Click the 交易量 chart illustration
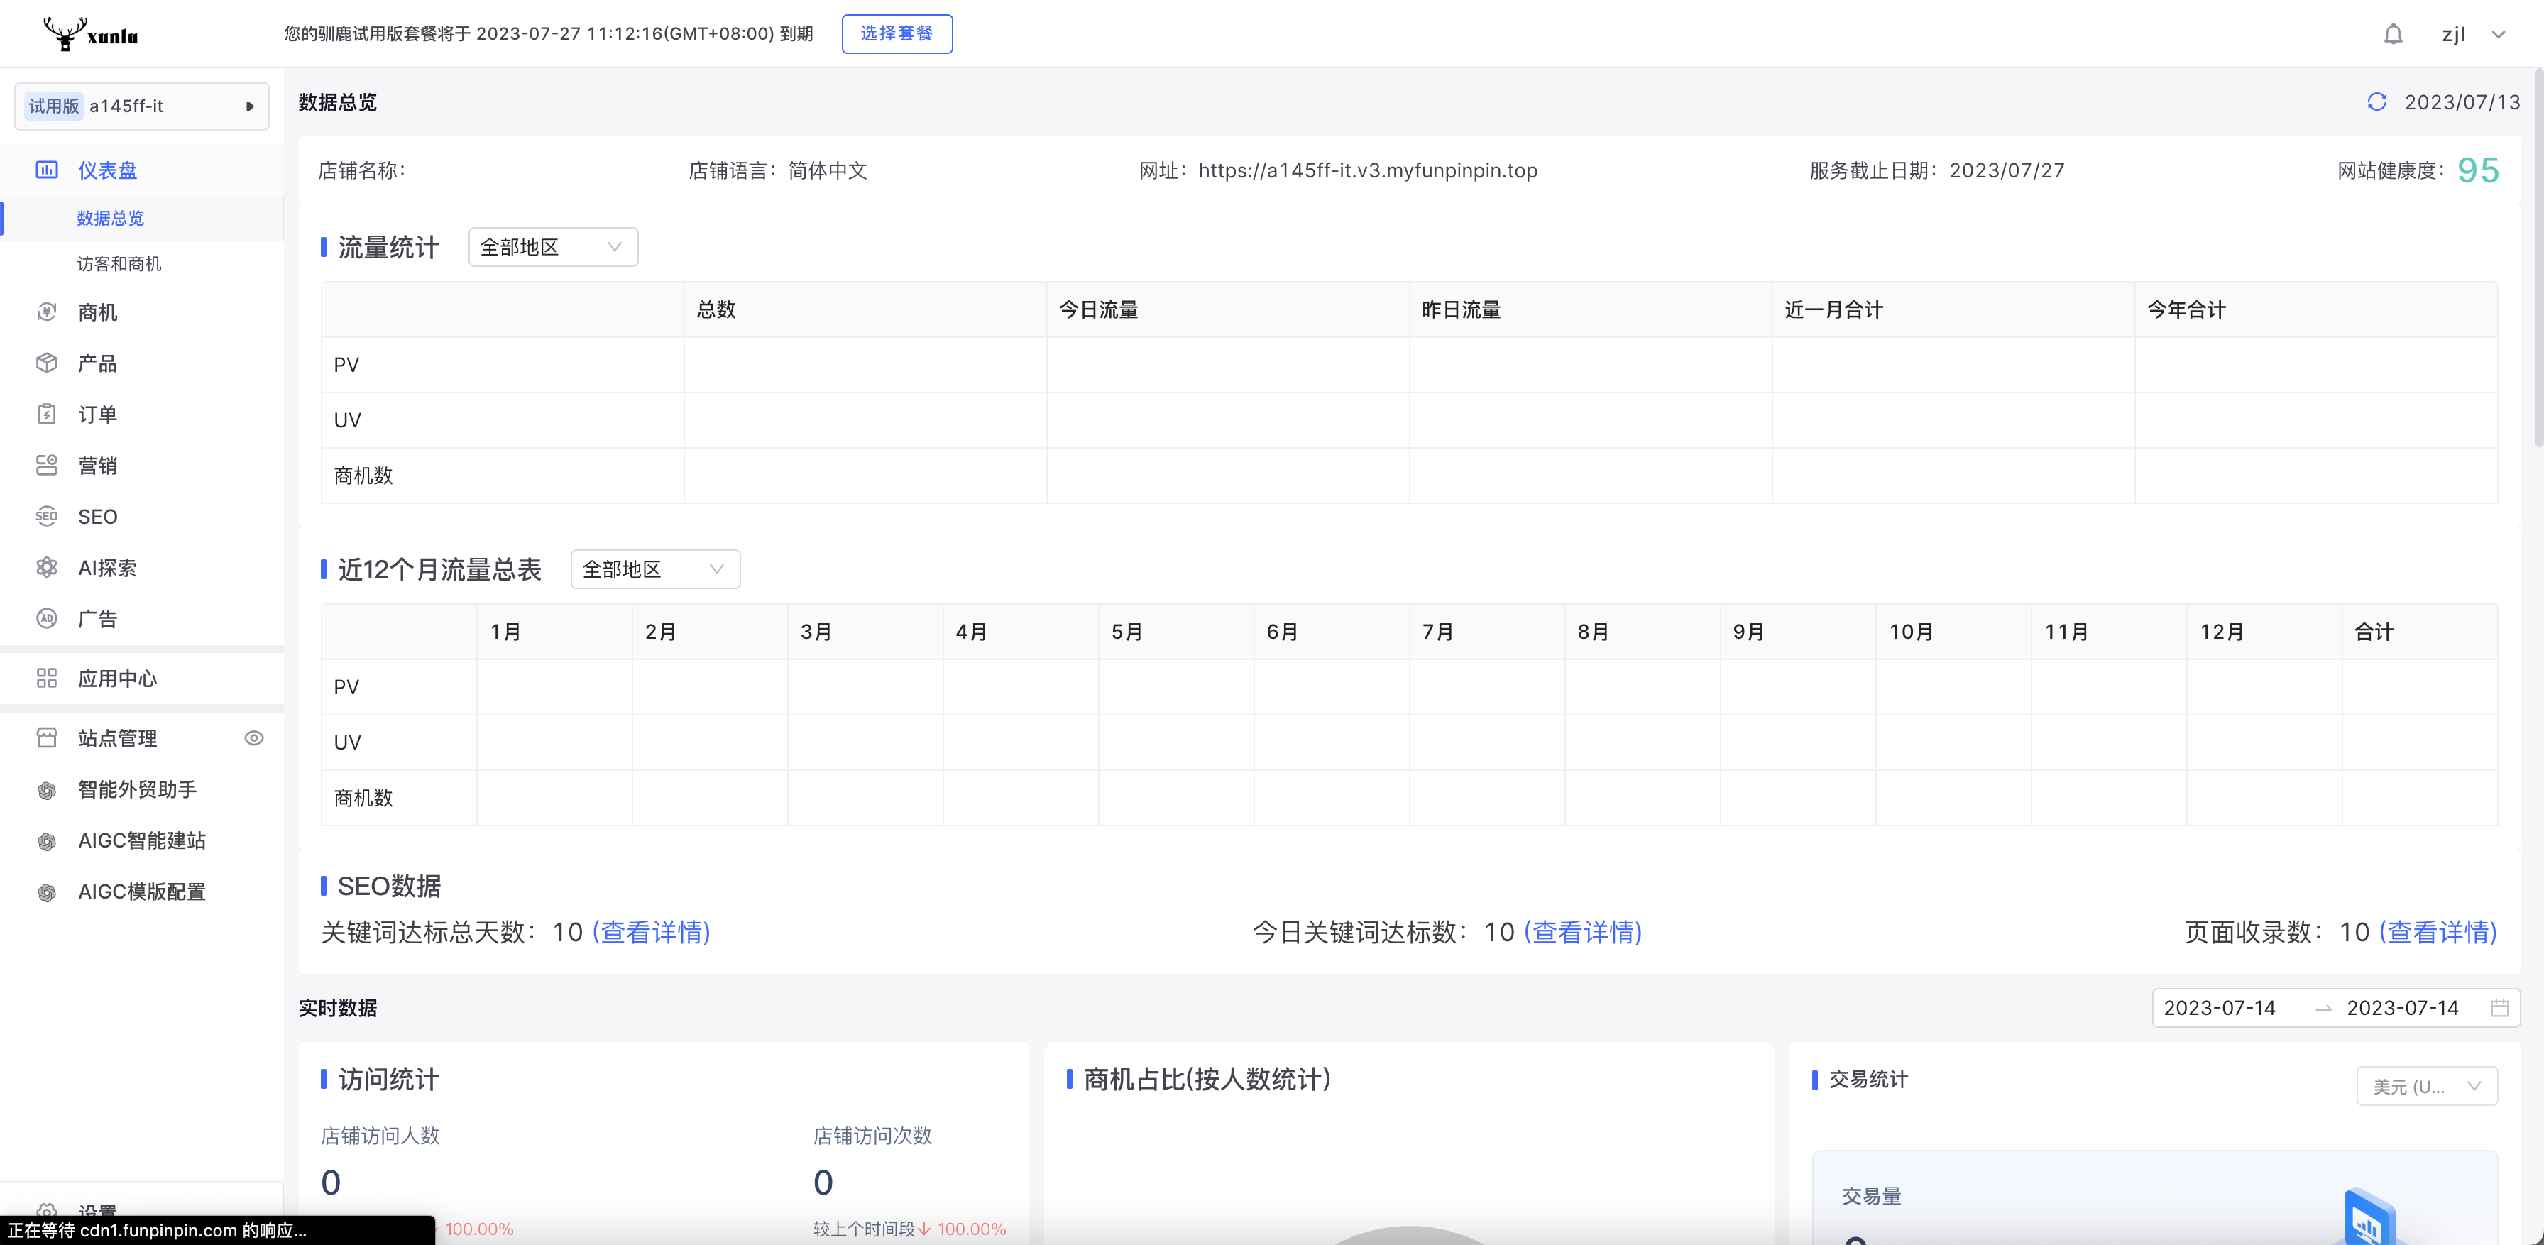This screenshot has height=1245, width=2544. click(x=2370, y=1217)
